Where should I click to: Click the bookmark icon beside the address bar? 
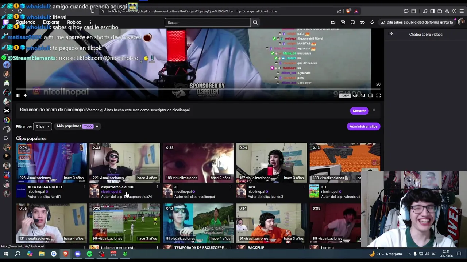(93, 11)
